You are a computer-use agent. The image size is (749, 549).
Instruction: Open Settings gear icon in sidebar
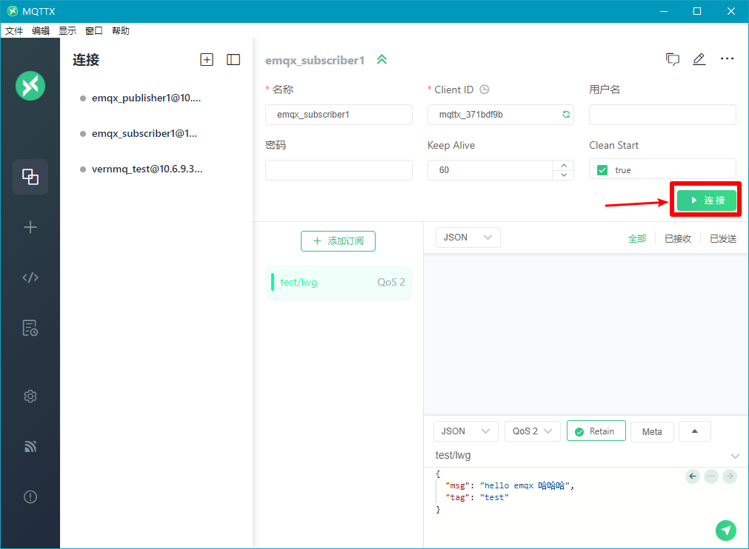tap(30, 396)
